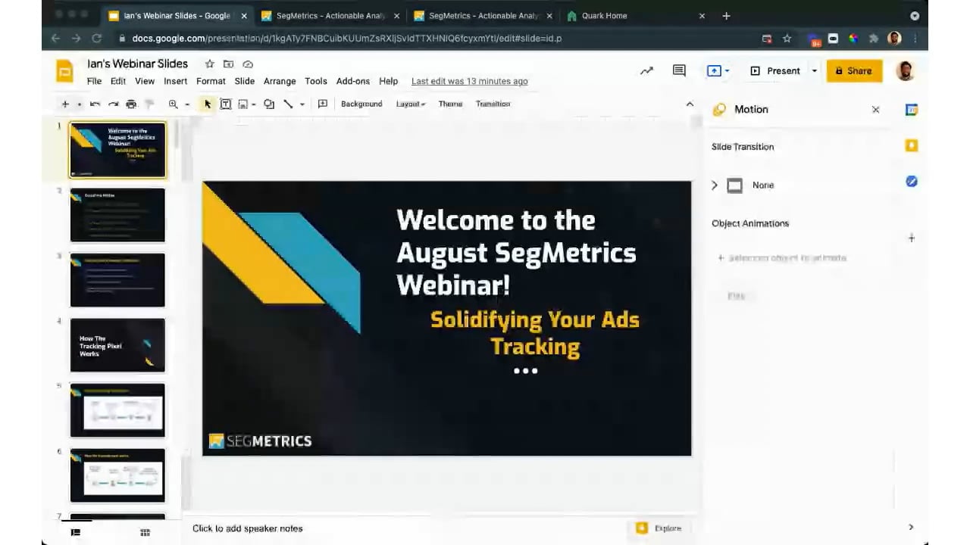970x545 pixels.
Task: Open the Keep side panel icon
Action: 912,145
